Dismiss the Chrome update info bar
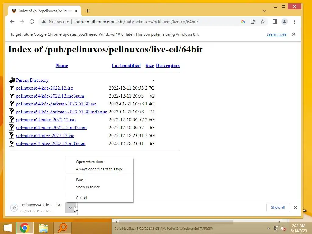This screenshot has height=234, width=312. coord(294,34)
